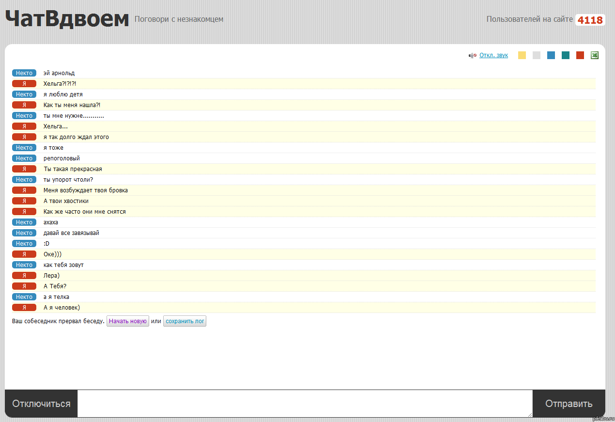Pick the red color theme swatch
Viewport: 615px width, 422px height.
point(580,55)
